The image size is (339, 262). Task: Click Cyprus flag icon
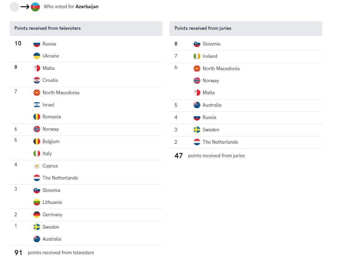(x=37, y=166)
